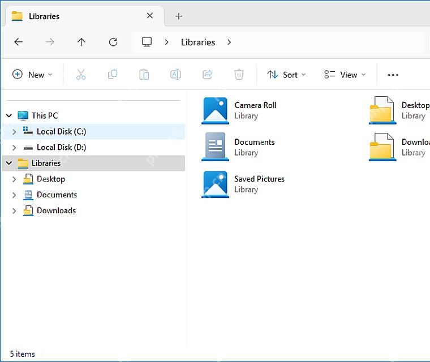The width and height of the screenshot is (430, 362).
Task: Expand Local Disk (D:) in sidebar
Action: (14, 148)
